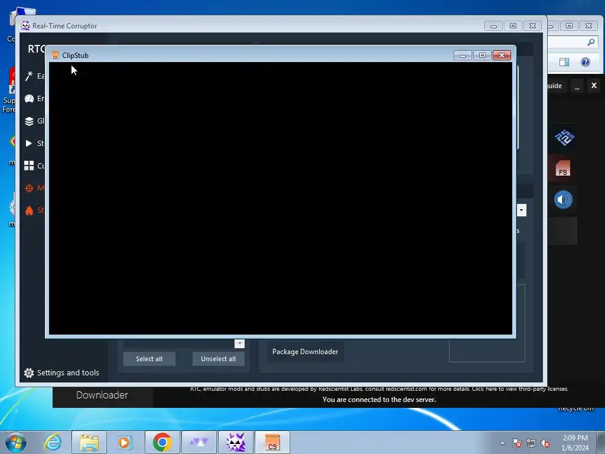Open the Windows Start menu
This screenshot has height=454, width=605.
pyautogui.click(x=16, y=442)
